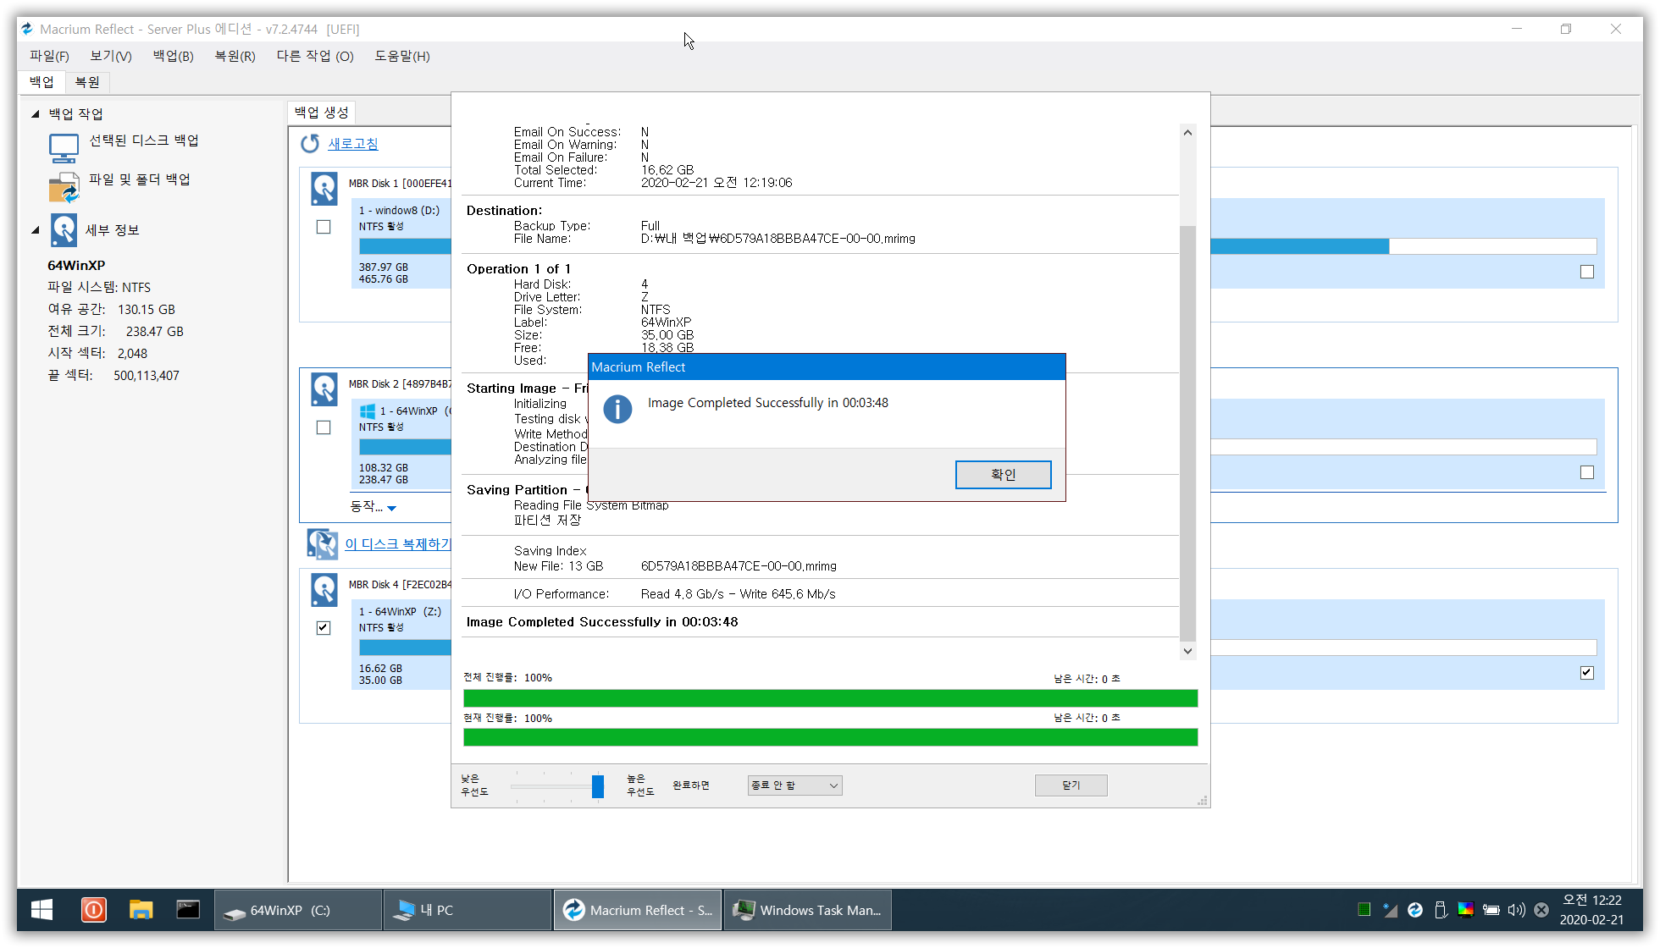Click the Macrium Reflect title bar logo
This screenshot has width=1660, height=948.
(x=27, y=29)
